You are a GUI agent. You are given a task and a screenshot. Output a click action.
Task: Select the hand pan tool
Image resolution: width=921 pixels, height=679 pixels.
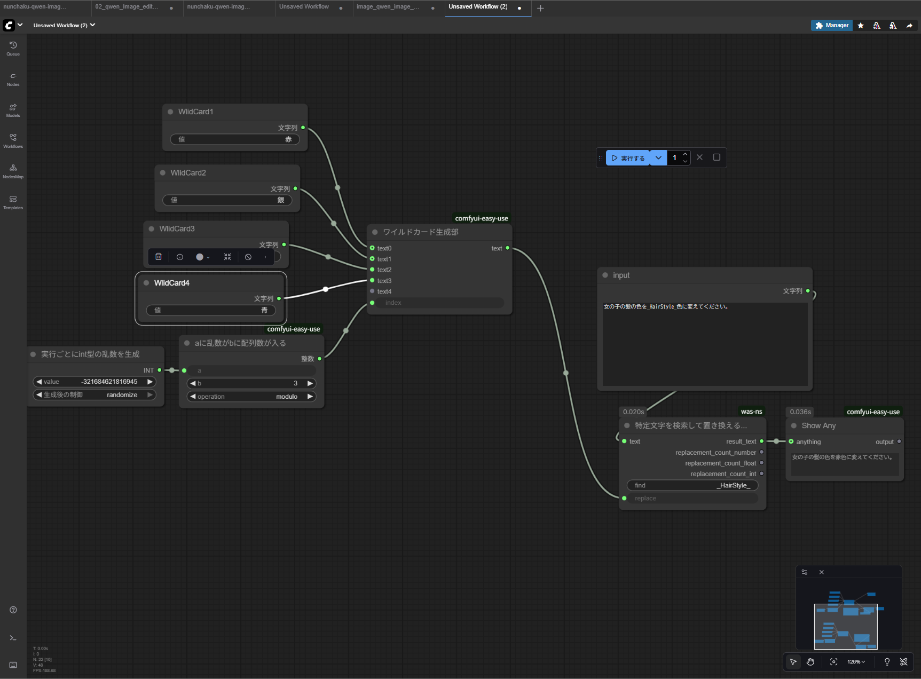coord(810,662)
